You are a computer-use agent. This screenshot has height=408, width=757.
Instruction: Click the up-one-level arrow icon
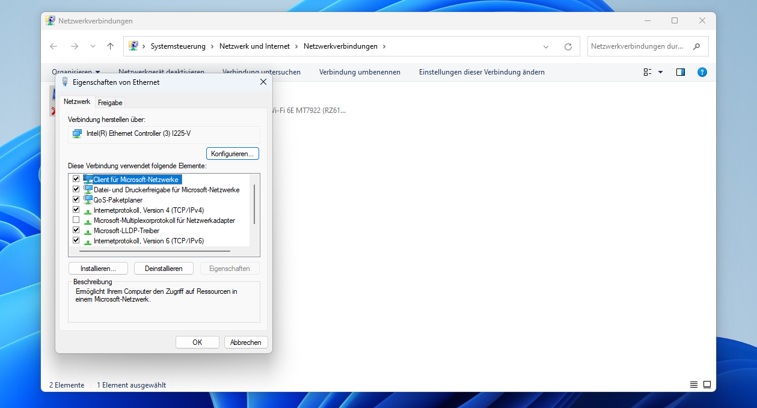click(110, 46)
